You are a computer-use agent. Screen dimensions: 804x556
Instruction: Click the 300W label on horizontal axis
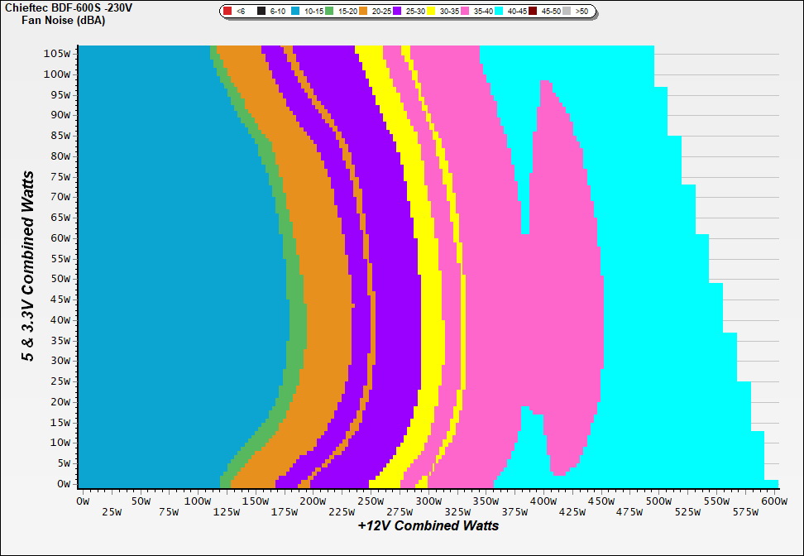[x=427, y=501]
